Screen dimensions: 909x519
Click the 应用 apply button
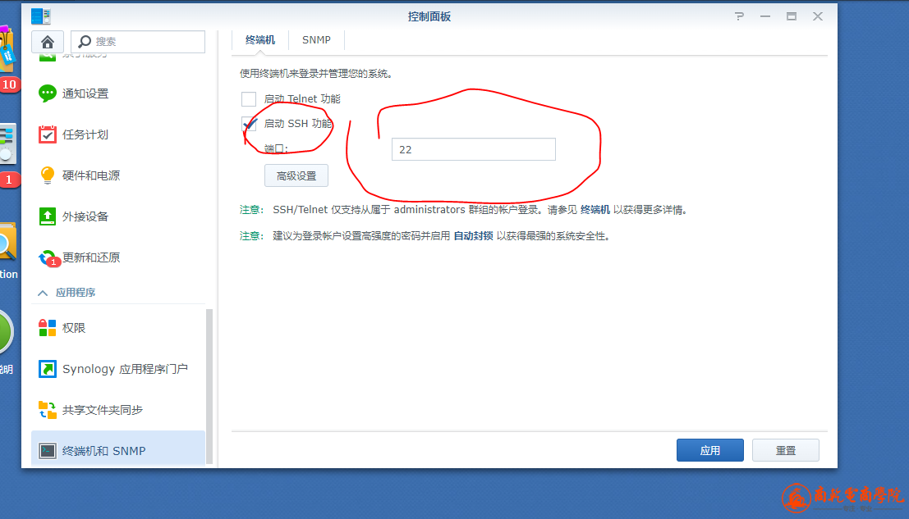(x=709, y=450)
